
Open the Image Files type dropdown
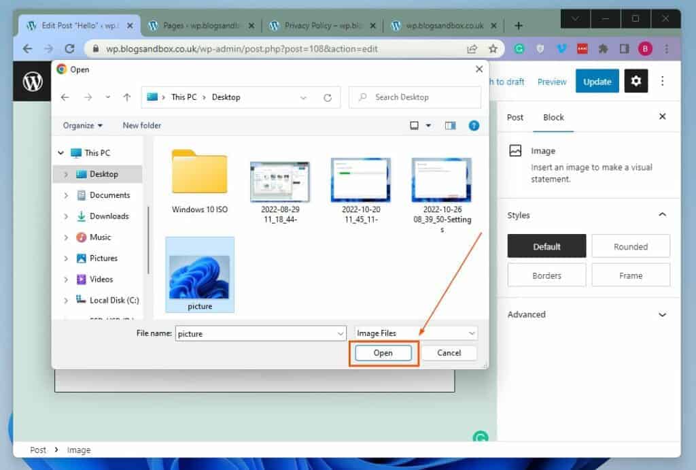click(416, 333)
